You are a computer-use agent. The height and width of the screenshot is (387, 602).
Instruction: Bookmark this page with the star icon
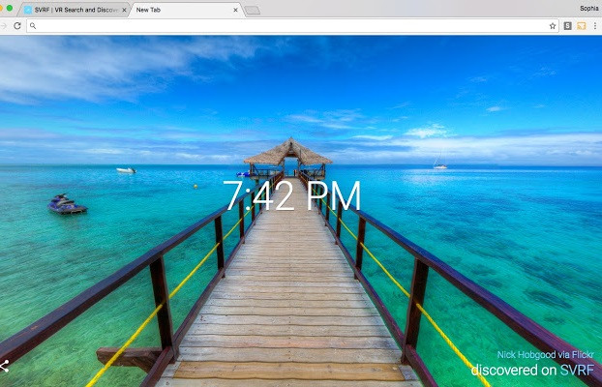(x=553, y=26)
